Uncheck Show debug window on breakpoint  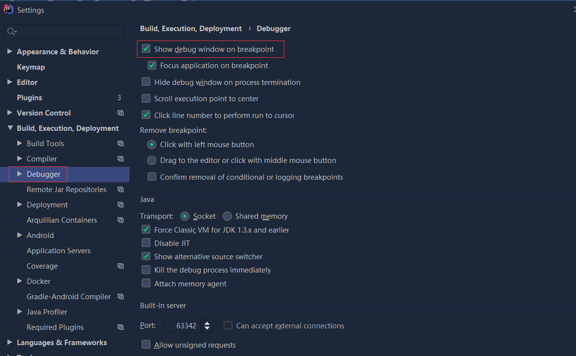(x=146, y=49)
